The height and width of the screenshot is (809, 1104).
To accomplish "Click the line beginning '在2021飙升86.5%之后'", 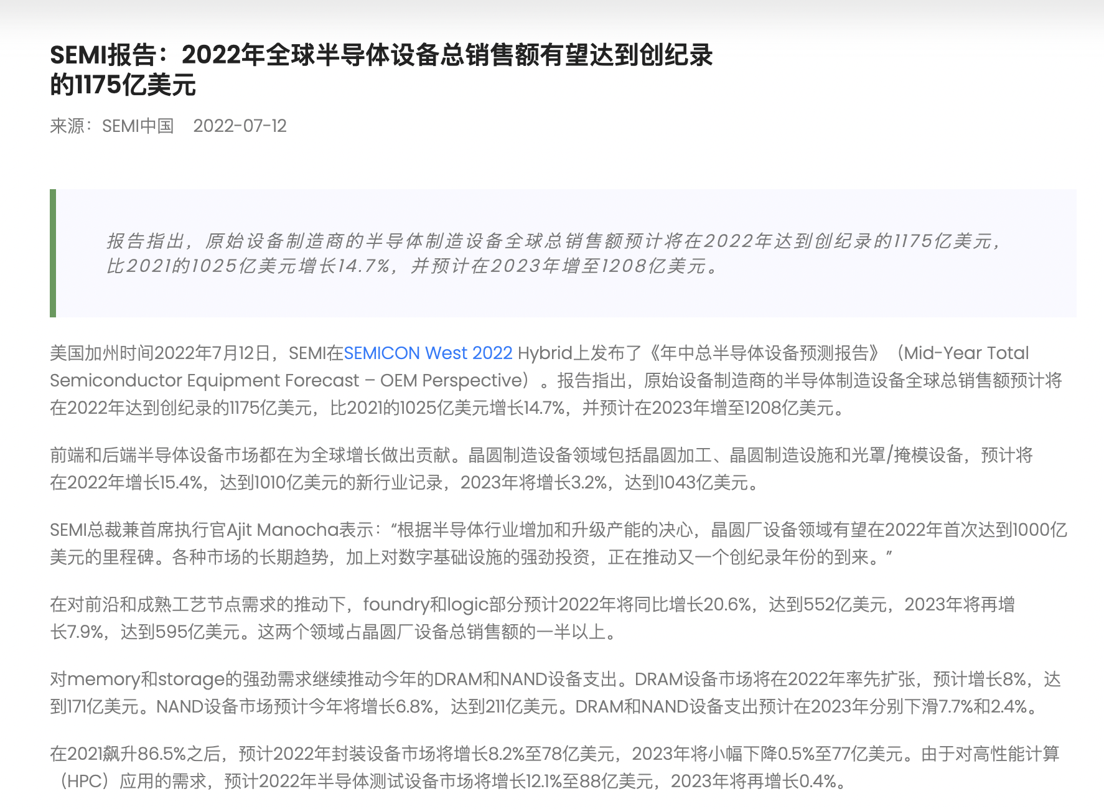I will [x=554, y=754].
